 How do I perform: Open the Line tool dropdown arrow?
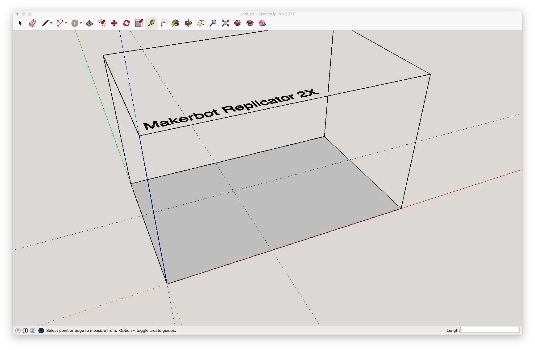(51, 23)
